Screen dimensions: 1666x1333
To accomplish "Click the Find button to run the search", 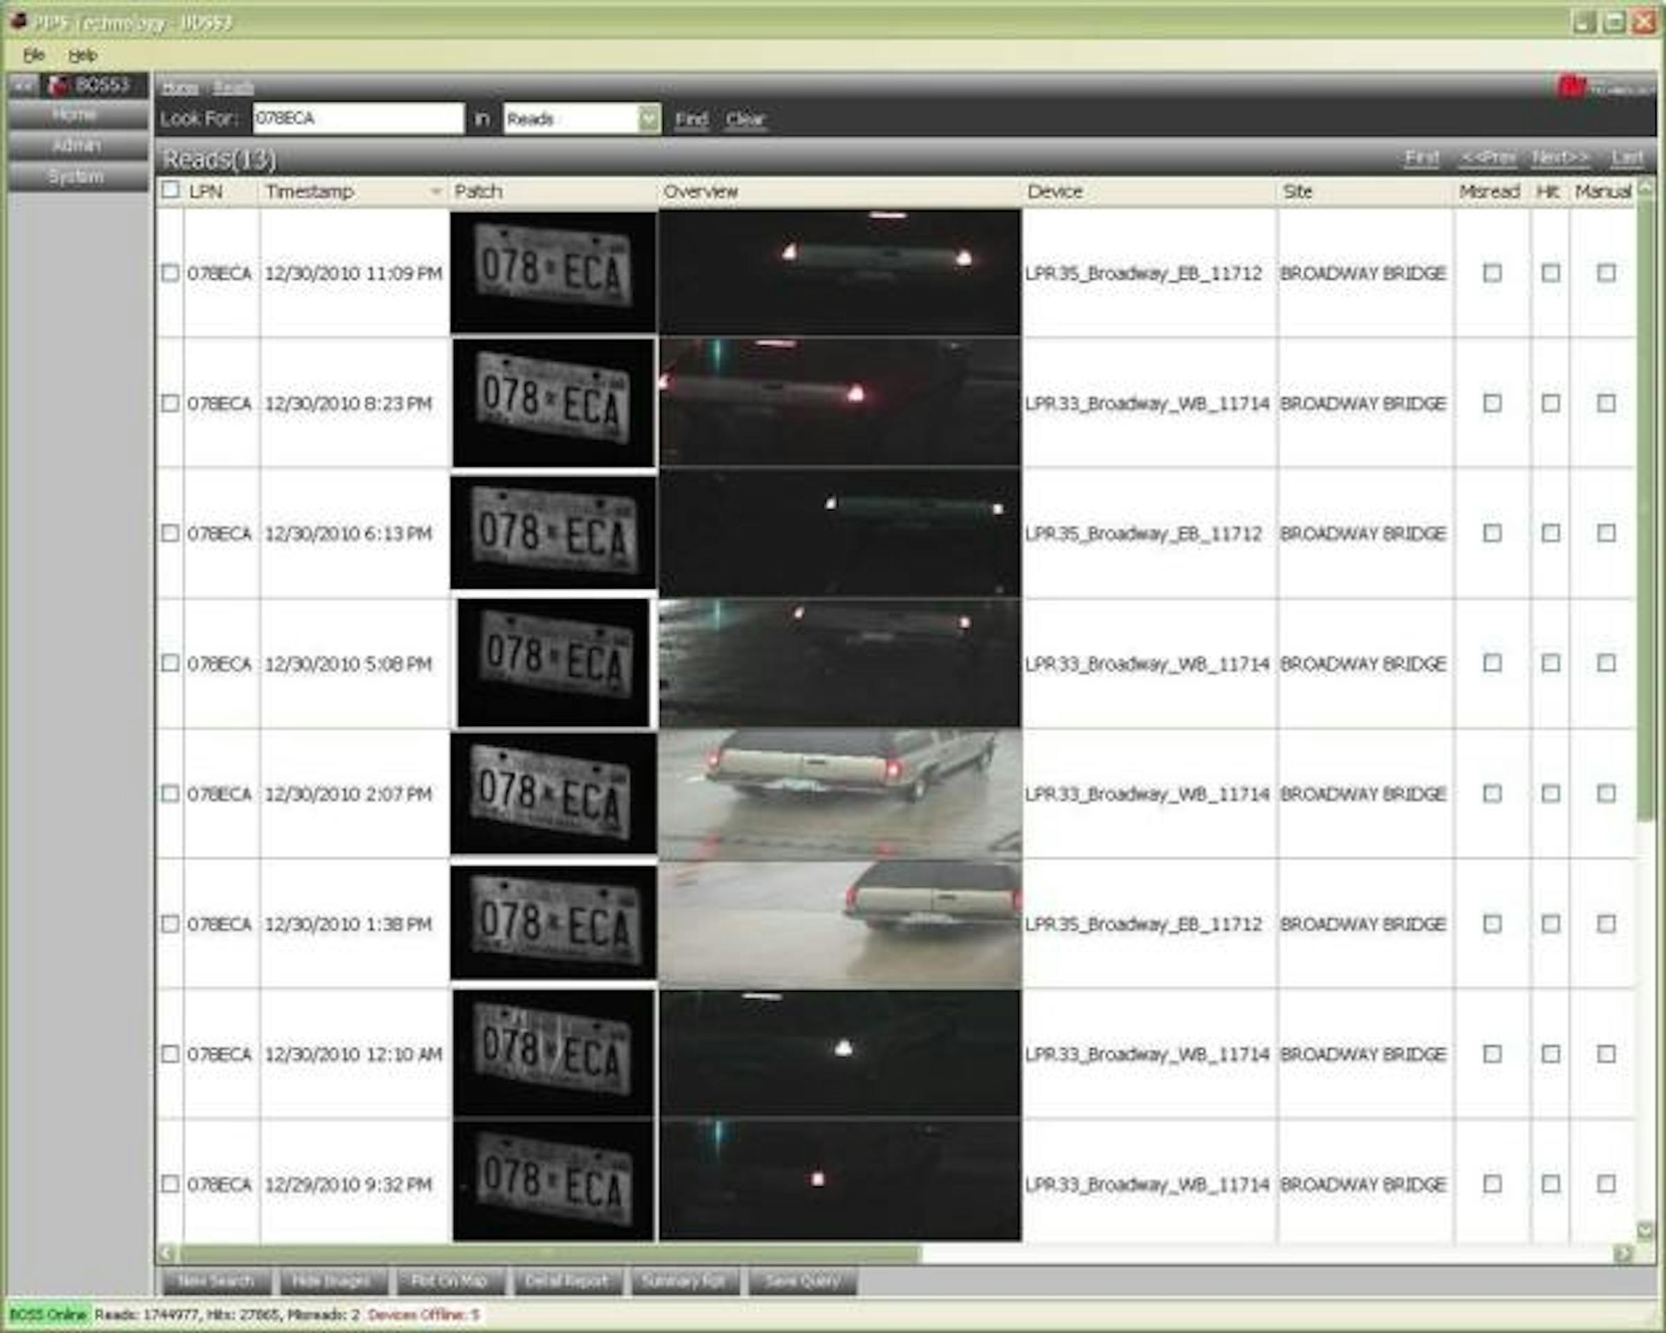I will point(691,120).
